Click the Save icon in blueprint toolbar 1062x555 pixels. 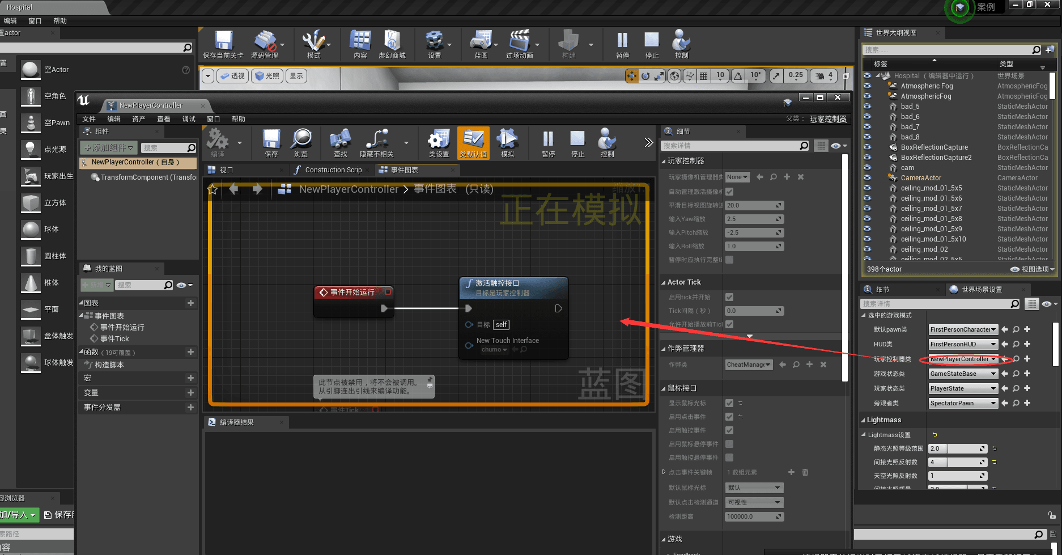tap(271, 143)
